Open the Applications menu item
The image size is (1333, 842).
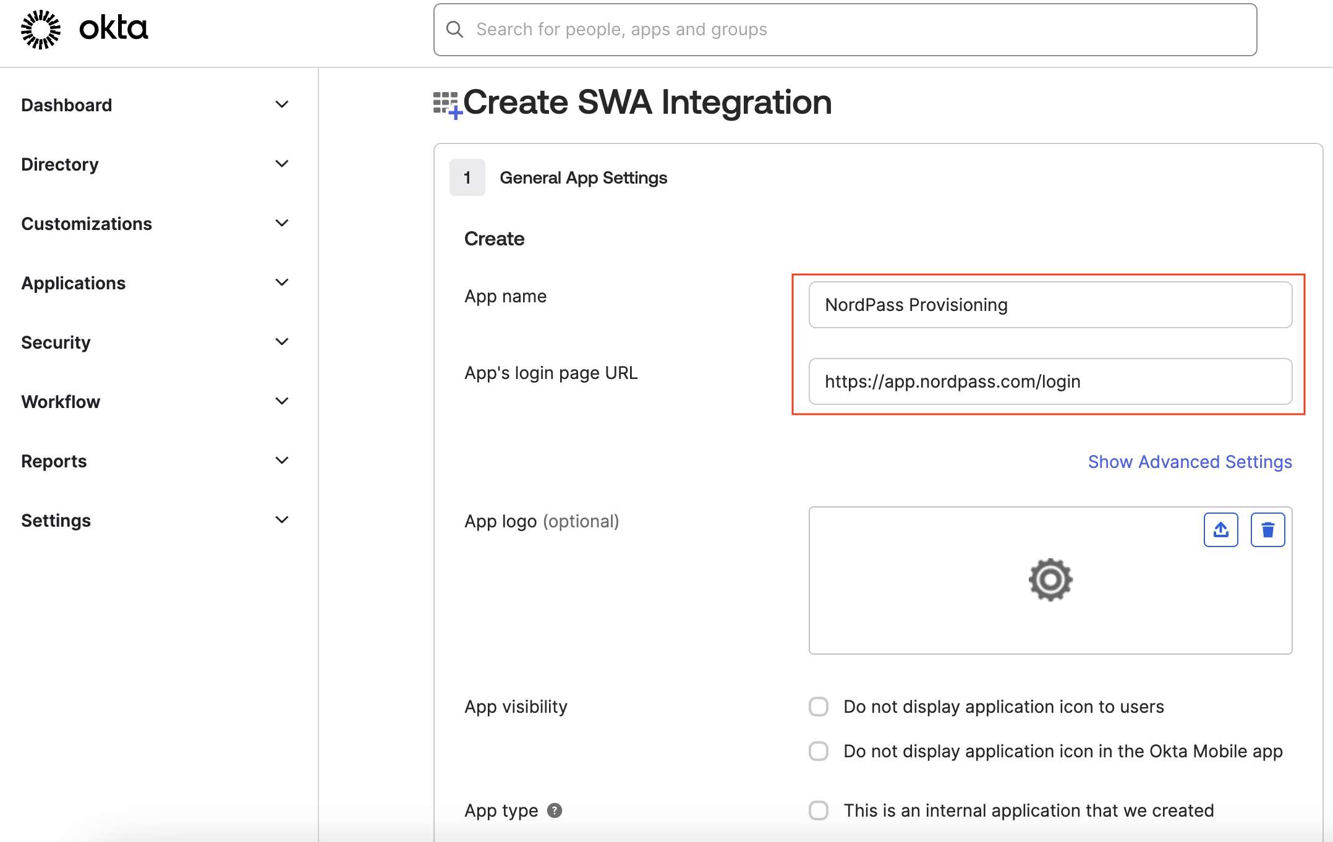click(74, 283)
